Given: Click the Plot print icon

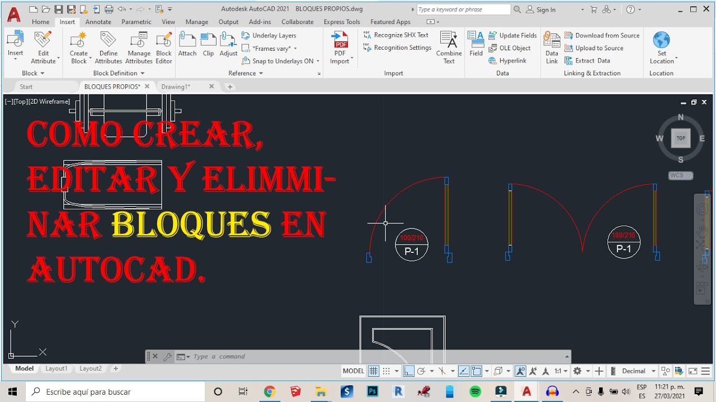Looking at the screenshot, I should tap(109, 9).
